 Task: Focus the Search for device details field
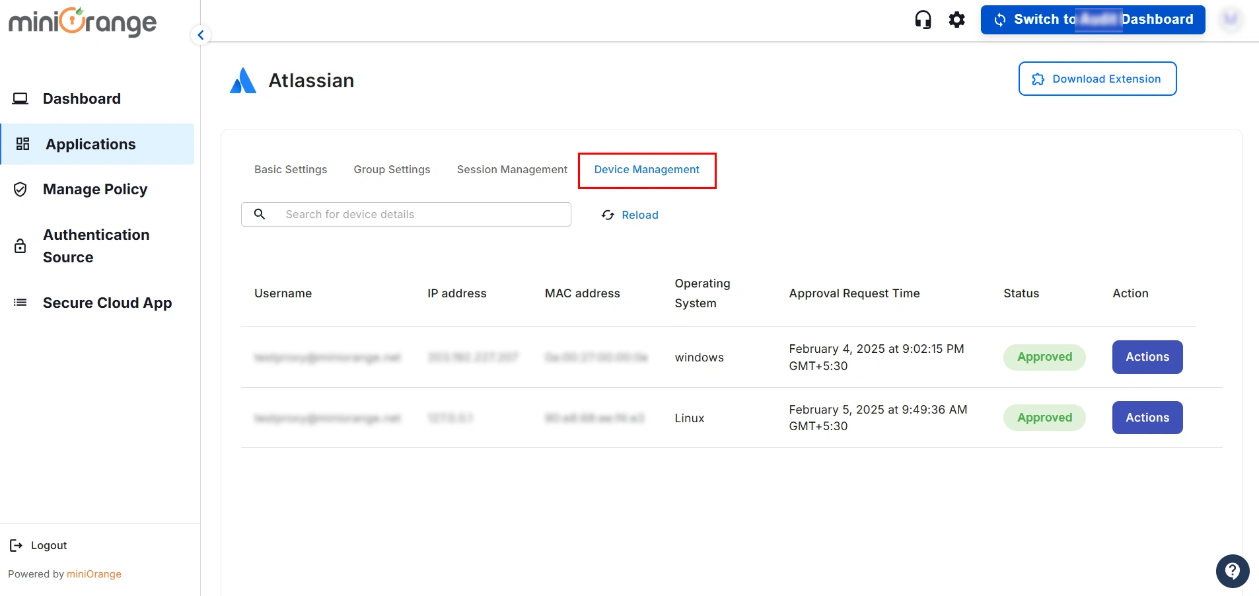[406, 214]
